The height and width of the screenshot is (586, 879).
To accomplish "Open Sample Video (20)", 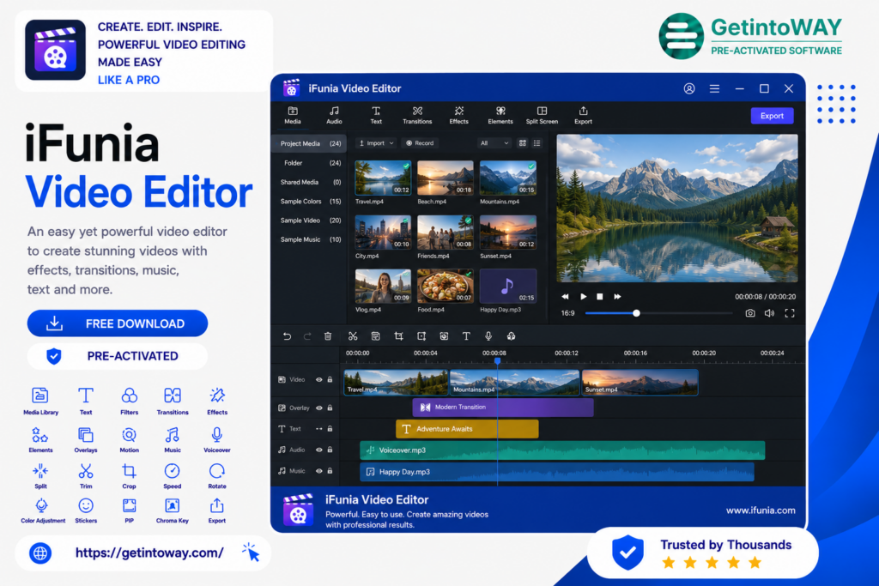I will (x=310, y=221).
